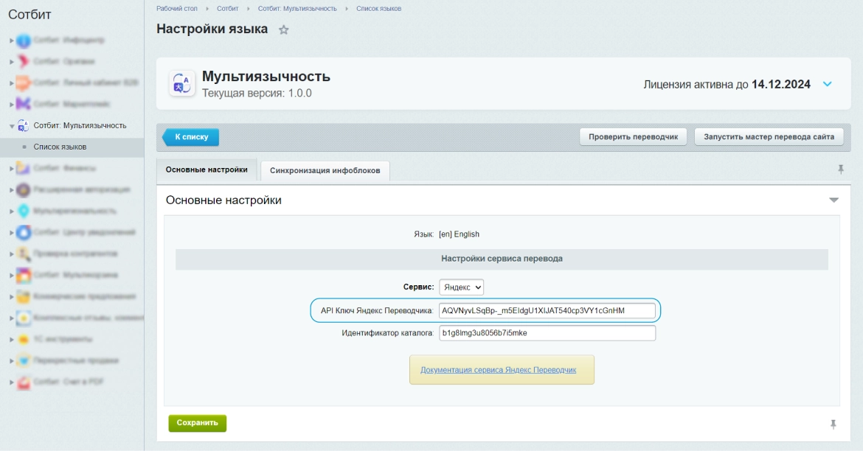Click the pin icon beside the settings tabs

[840, 169]
